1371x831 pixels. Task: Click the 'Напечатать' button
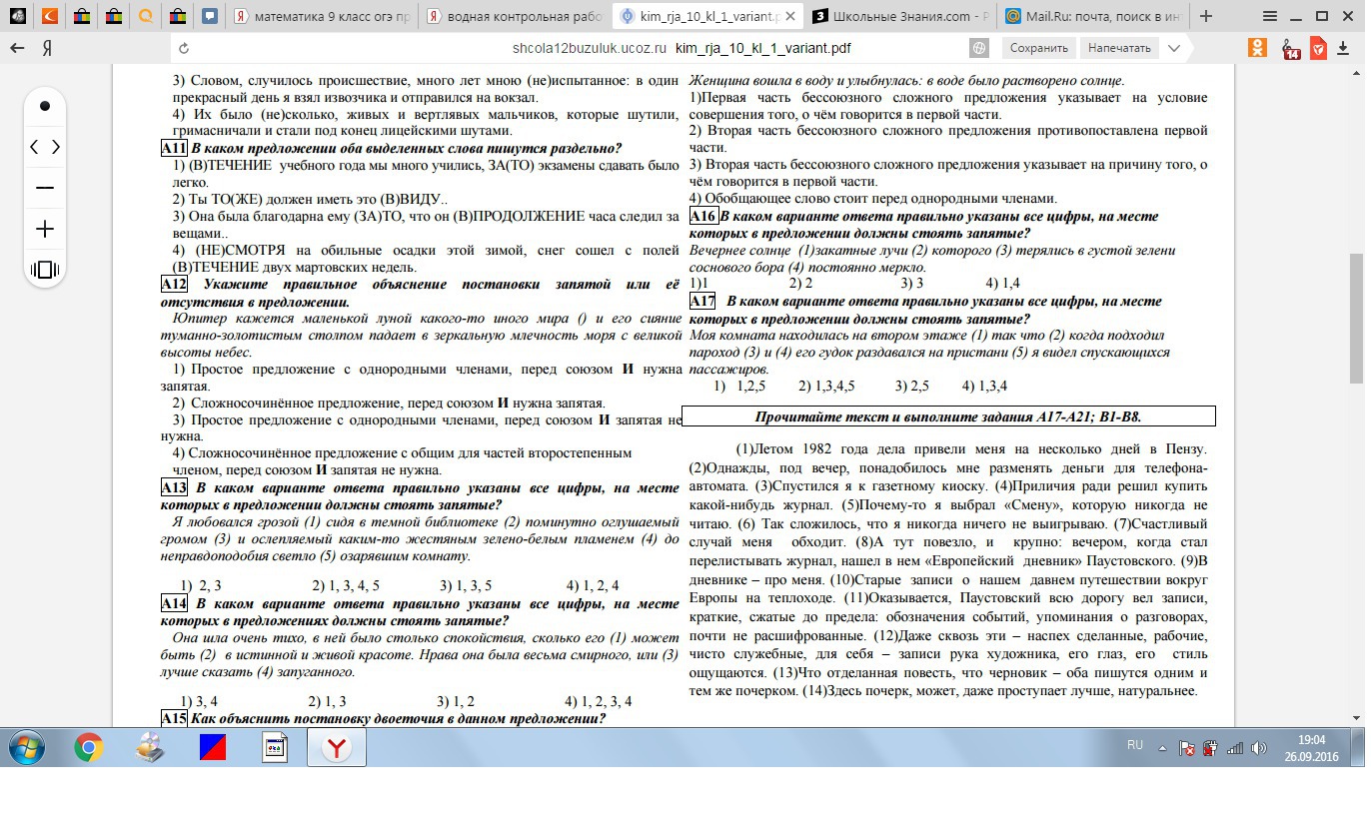click(x=1119, y=48)
